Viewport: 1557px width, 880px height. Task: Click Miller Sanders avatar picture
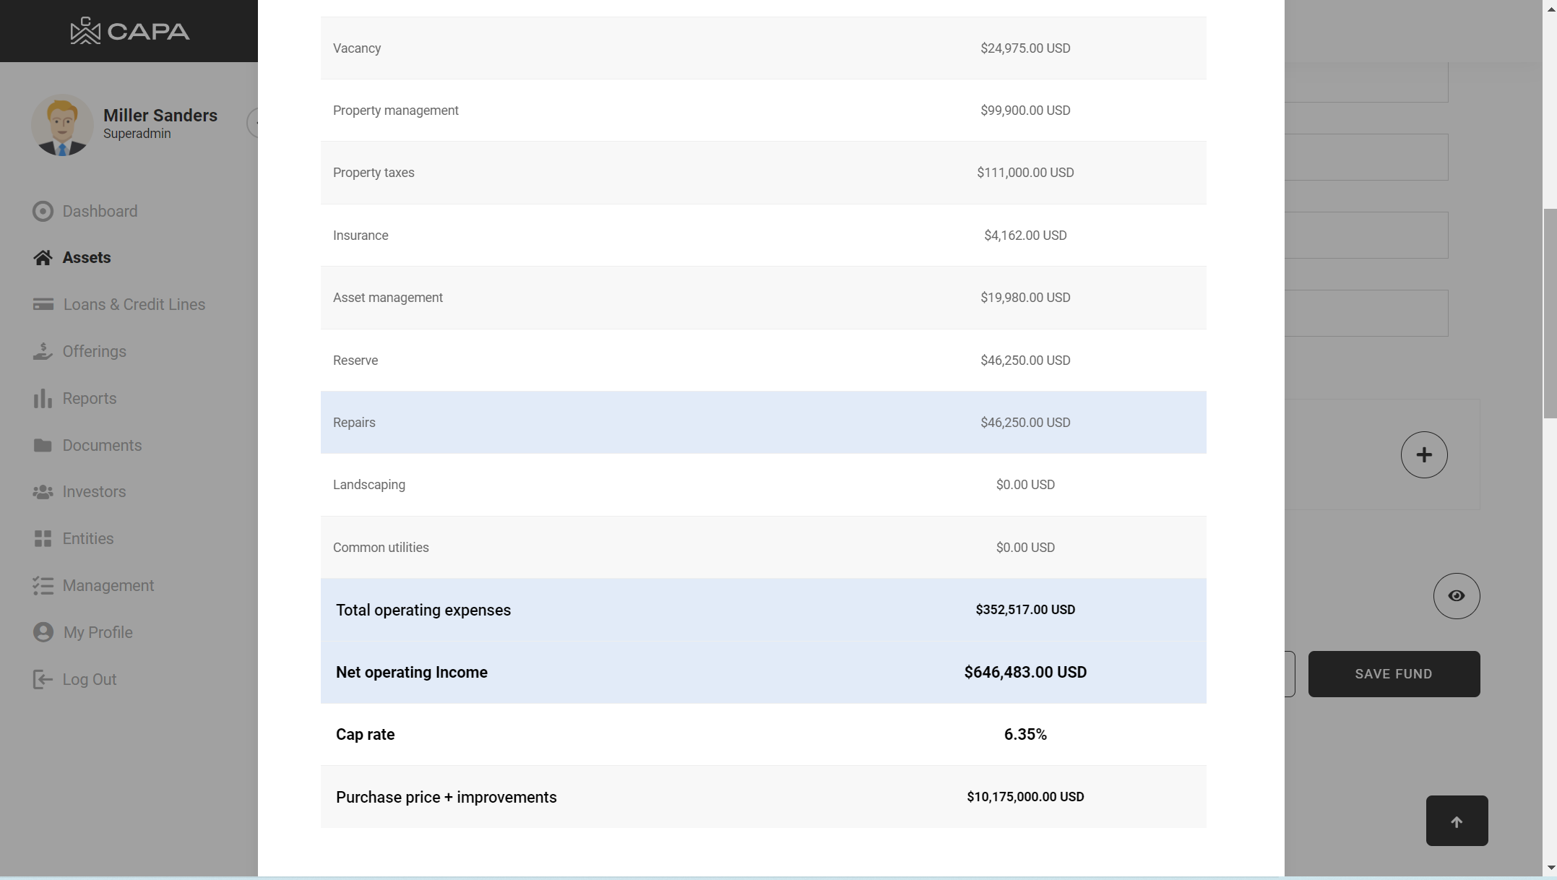[62, 125]
